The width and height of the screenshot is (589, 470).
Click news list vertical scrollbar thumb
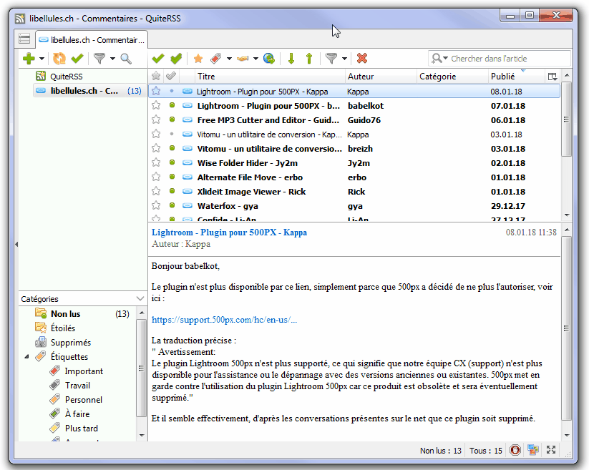tap(567, 119)
